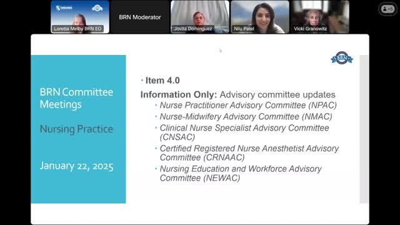Click the 'January 22, 2025' date text
Image resolution: width=400 pixels, height=225 pixels.
coord(76,166)
